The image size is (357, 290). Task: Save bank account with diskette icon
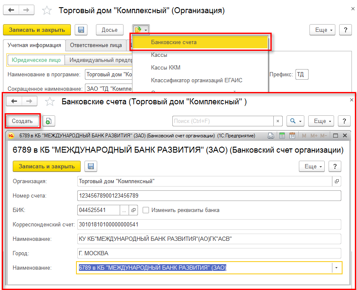click(x=91, y=166)
